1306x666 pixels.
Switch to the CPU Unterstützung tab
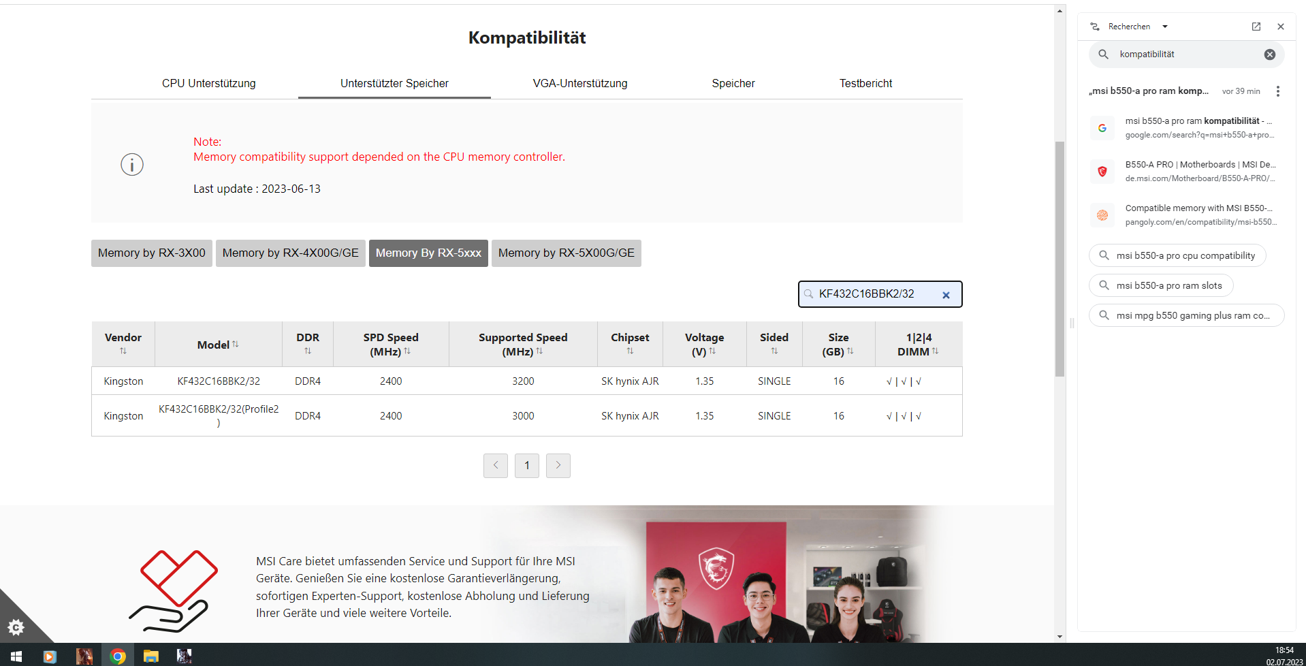click(x=208, y=83)
